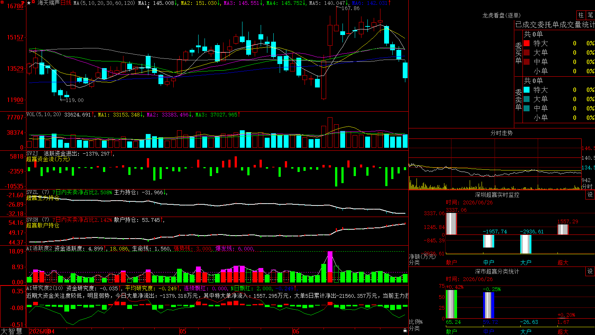Click the 15157 price axis label
This screenshot has width=595, height=335.
tap(15, 37)
